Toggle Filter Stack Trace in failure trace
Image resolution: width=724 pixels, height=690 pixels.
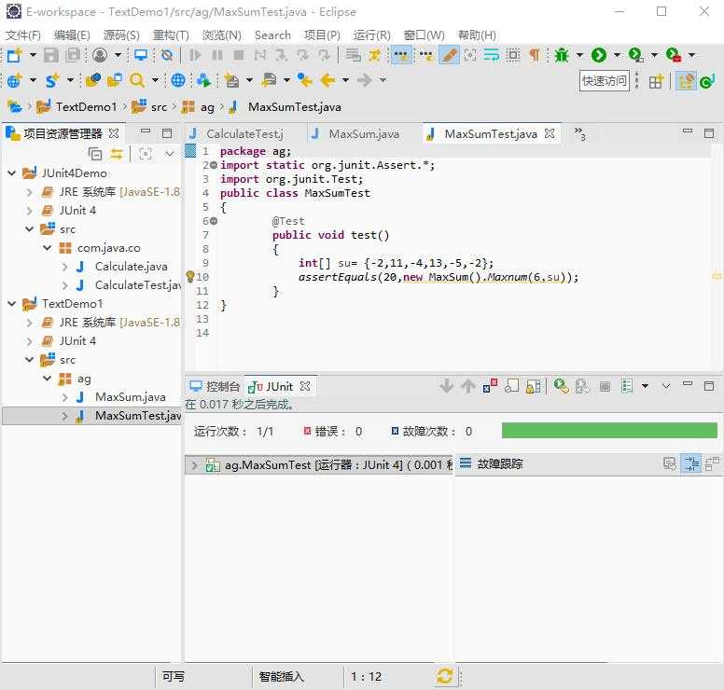[x=691, y=463]
